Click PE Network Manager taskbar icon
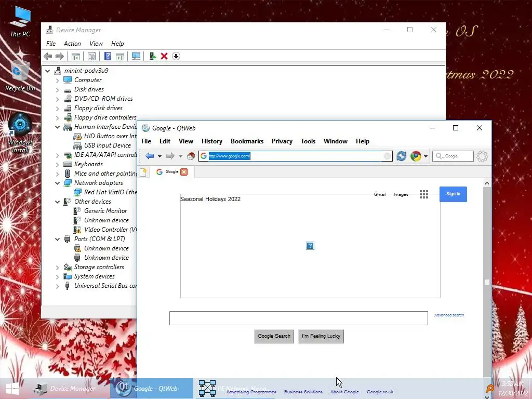 pos(207,389)
